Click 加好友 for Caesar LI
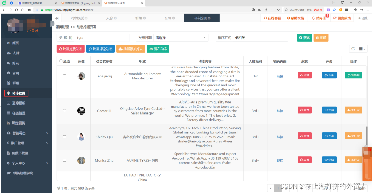This screenshot has width=372, height=193. coord(353,110)
